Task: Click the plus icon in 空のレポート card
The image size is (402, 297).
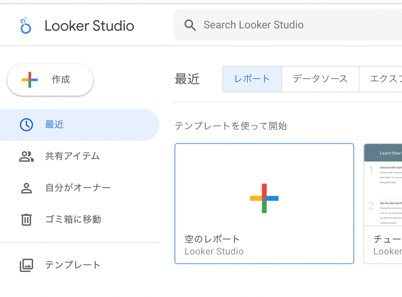Action: pyautogui.click(x=264, y=198)
